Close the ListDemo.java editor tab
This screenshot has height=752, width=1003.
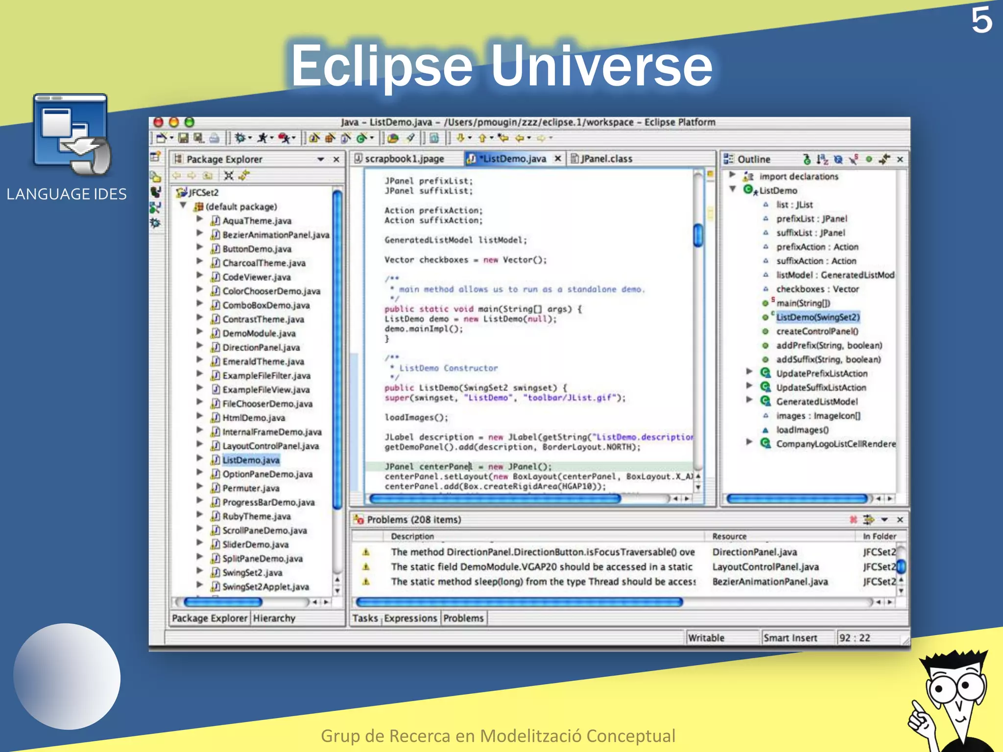click(x=557, y=159)
